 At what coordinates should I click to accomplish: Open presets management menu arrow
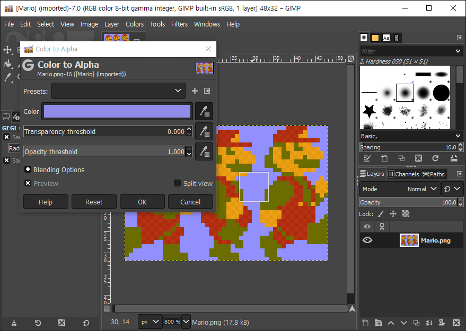click(207, 91)
